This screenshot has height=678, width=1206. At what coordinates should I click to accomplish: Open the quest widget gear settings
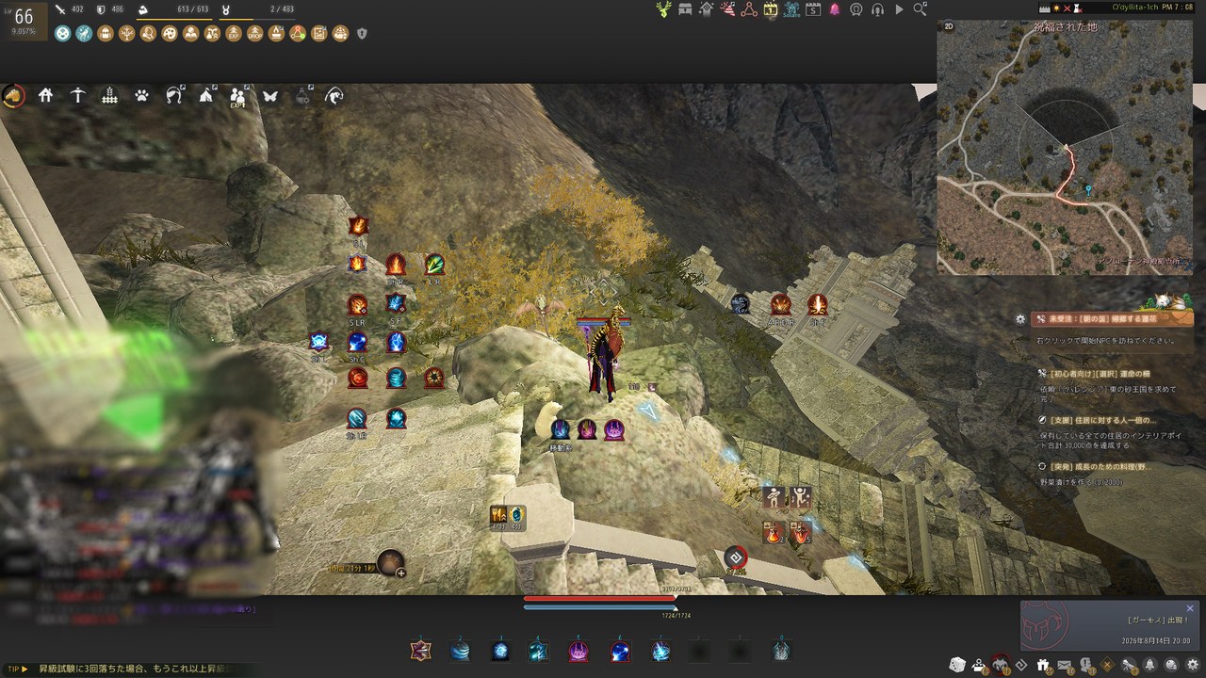click(1020, 319)
